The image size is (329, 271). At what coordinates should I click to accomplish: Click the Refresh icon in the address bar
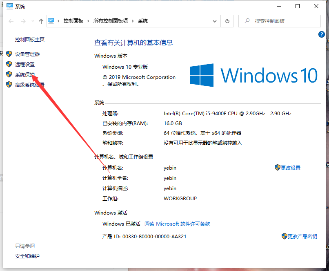(227, 21)
